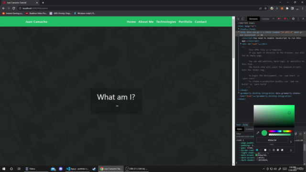Viewport: 306px width, 172px height.
Task: Go to Technologies in site navbar
Action: pos(166,21)
